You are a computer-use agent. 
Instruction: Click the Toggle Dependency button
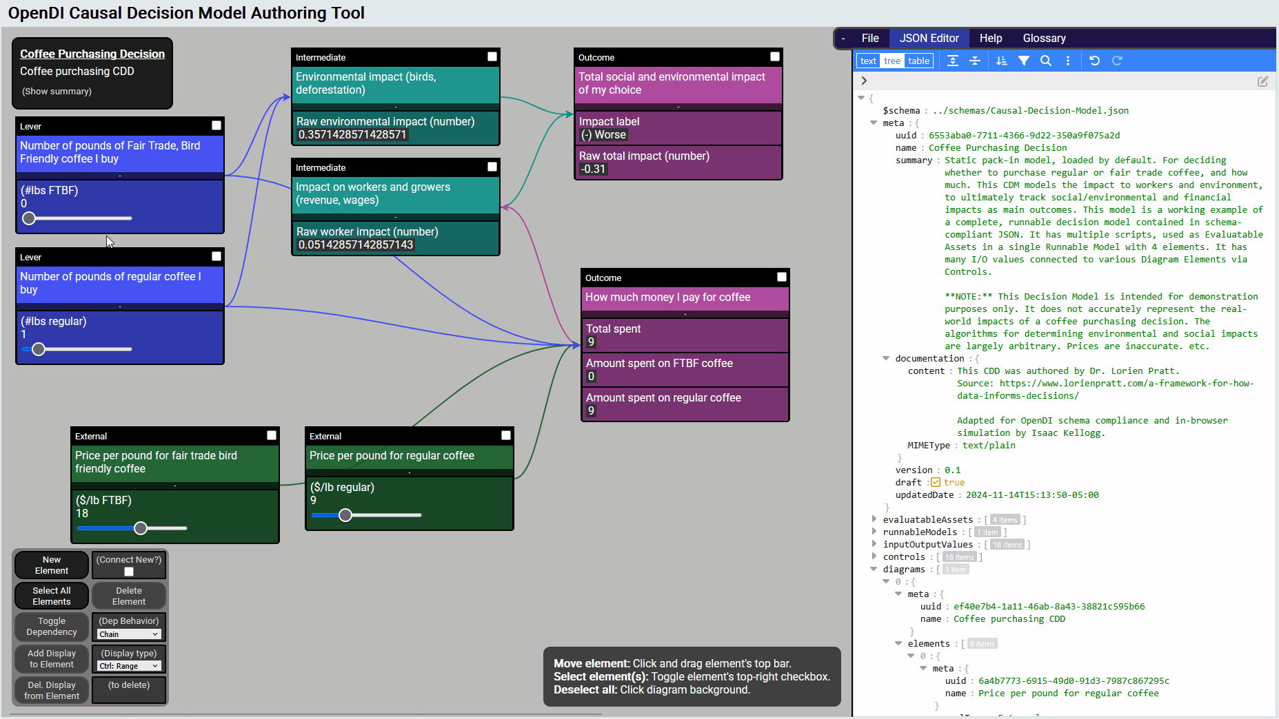52,626
